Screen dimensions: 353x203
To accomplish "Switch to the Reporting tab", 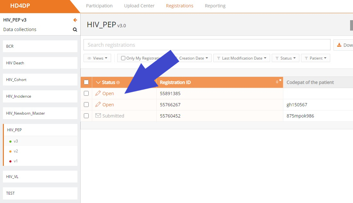I will tap(215, 6).
